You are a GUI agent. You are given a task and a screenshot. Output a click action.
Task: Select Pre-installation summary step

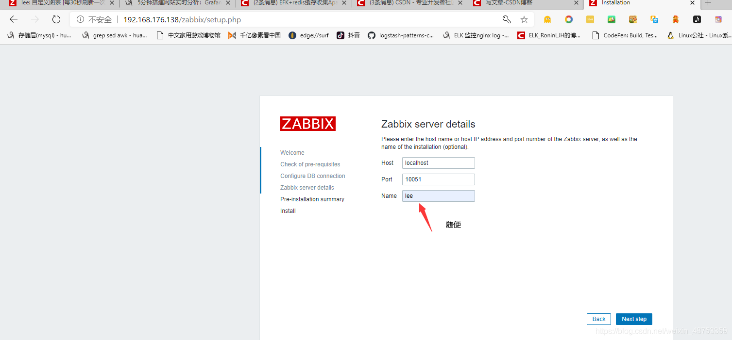click(x=312, y=199)
